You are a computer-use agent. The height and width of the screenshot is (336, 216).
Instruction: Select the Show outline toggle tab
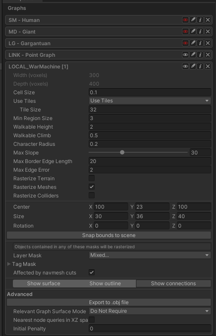105,284
